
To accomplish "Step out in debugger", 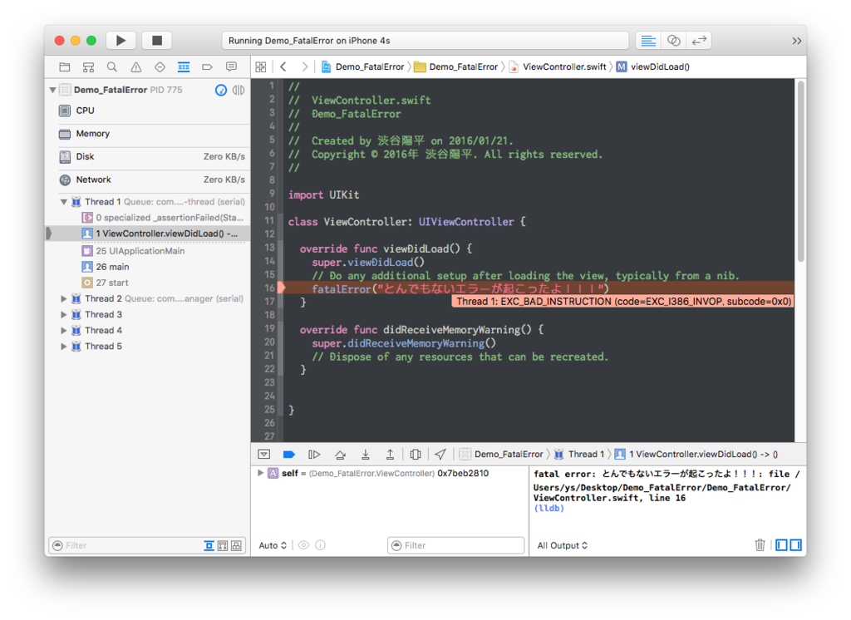I will coord(390,455).
